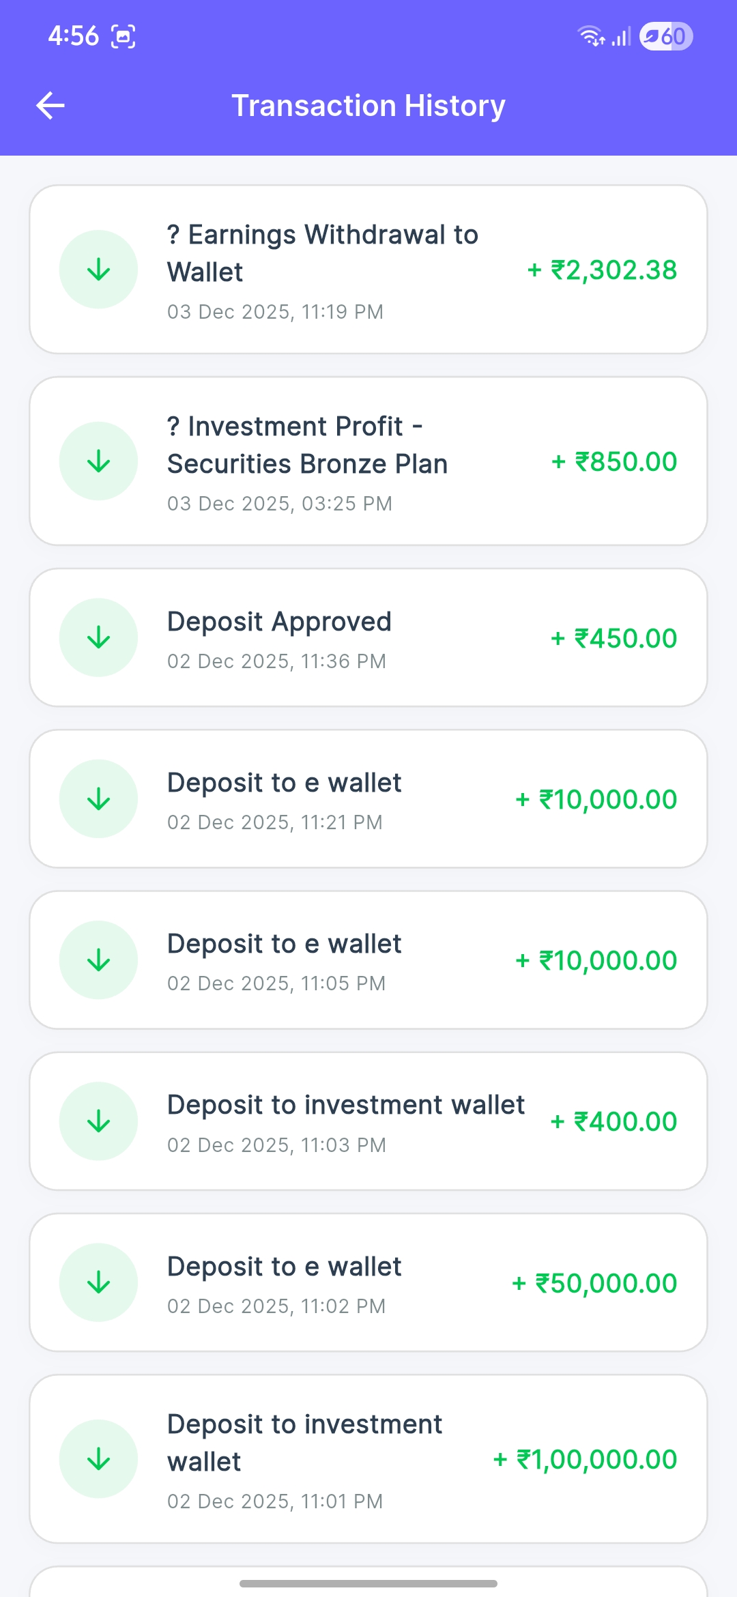Tap the + ₹1,00,000.00 amount

(585, 1460)
